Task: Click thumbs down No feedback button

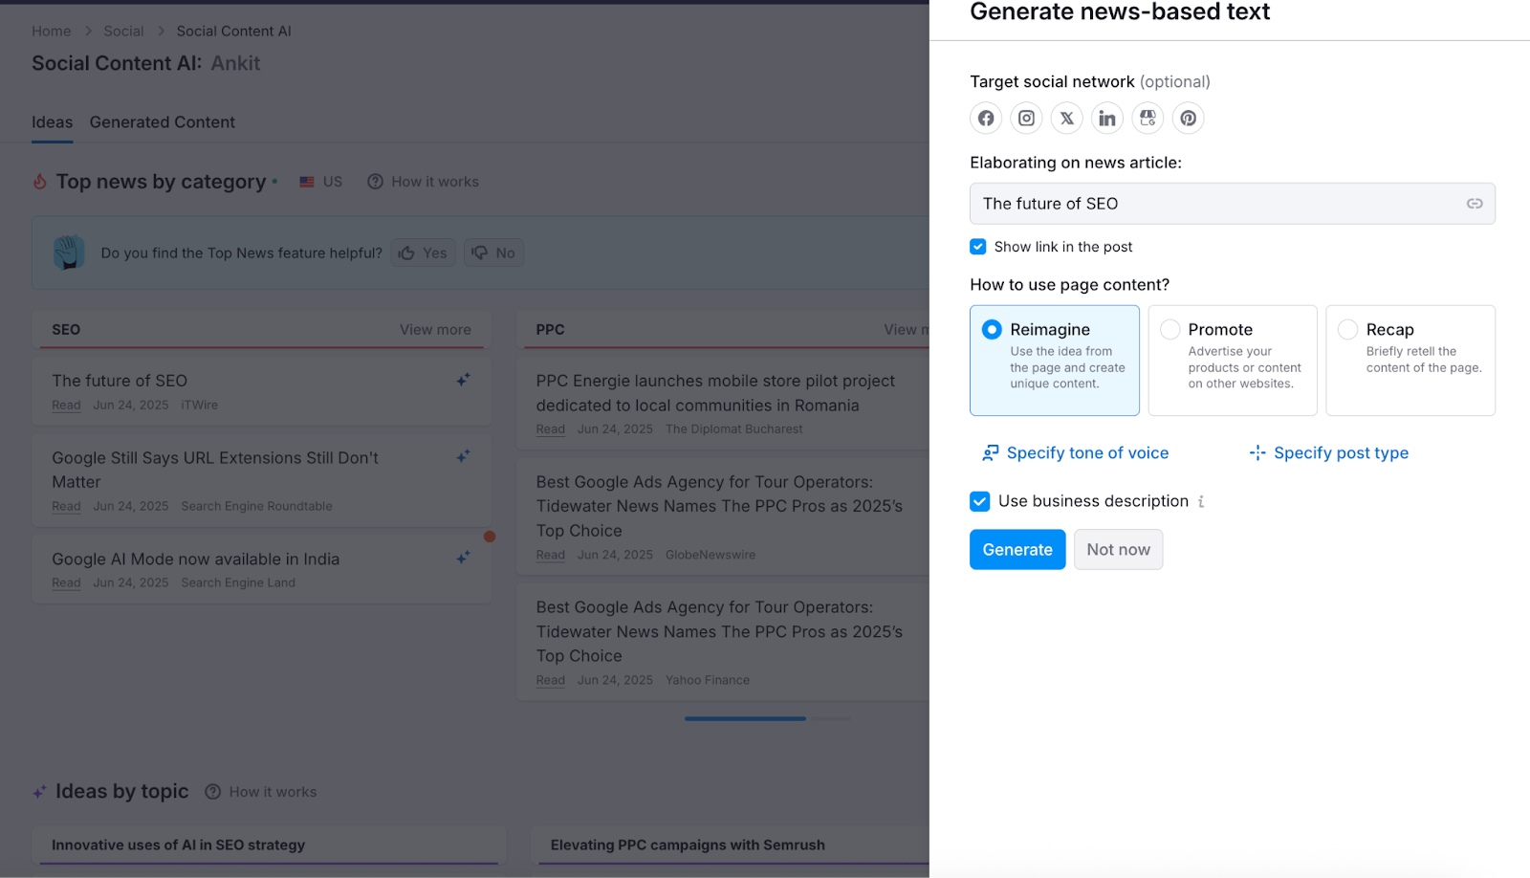Action: point(493,253)
